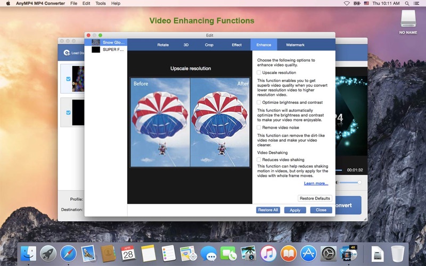Open System Preferences in the dock
The width and height of the screenshot is (426, 266).
(328, 254)
